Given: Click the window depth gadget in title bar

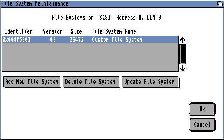Looking at the screenshot, I should tap(220, 3).
